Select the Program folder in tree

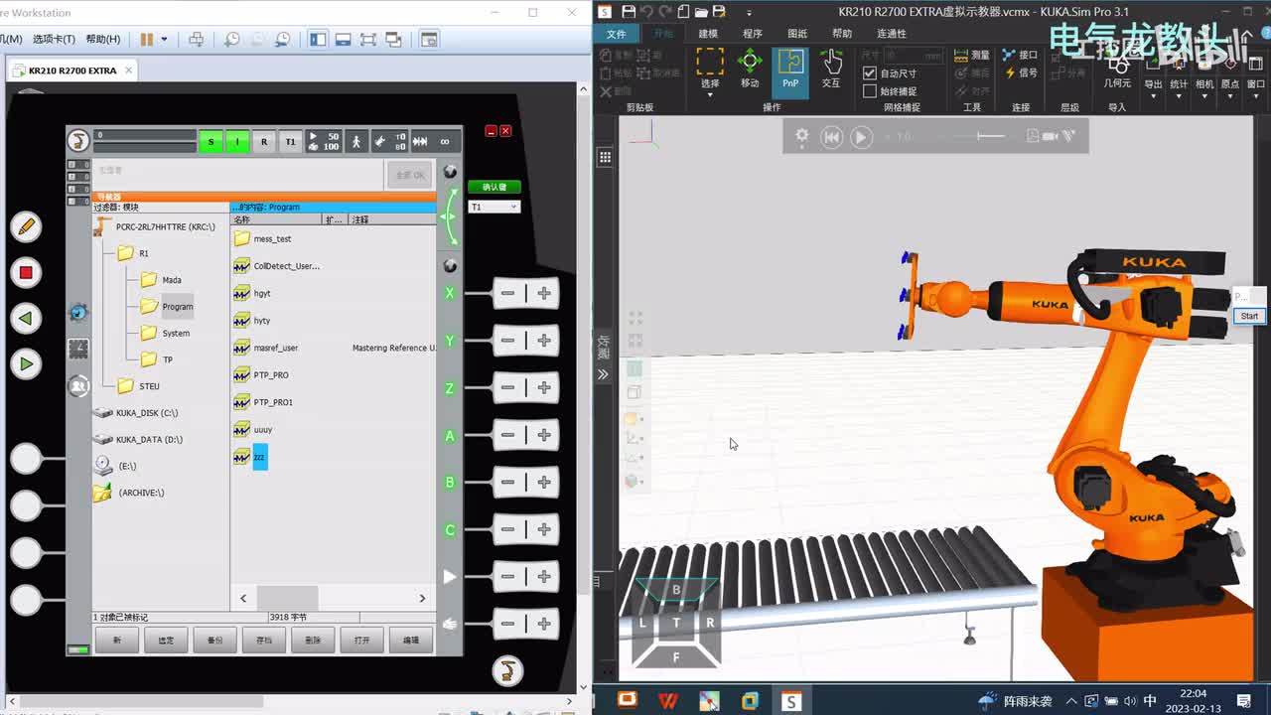click(x=167, y=307)
